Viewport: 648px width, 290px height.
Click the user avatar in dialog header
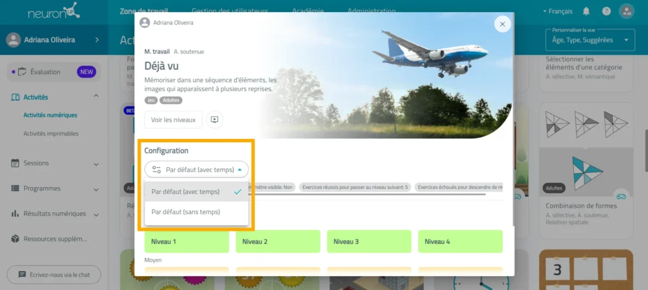[145, 23]
